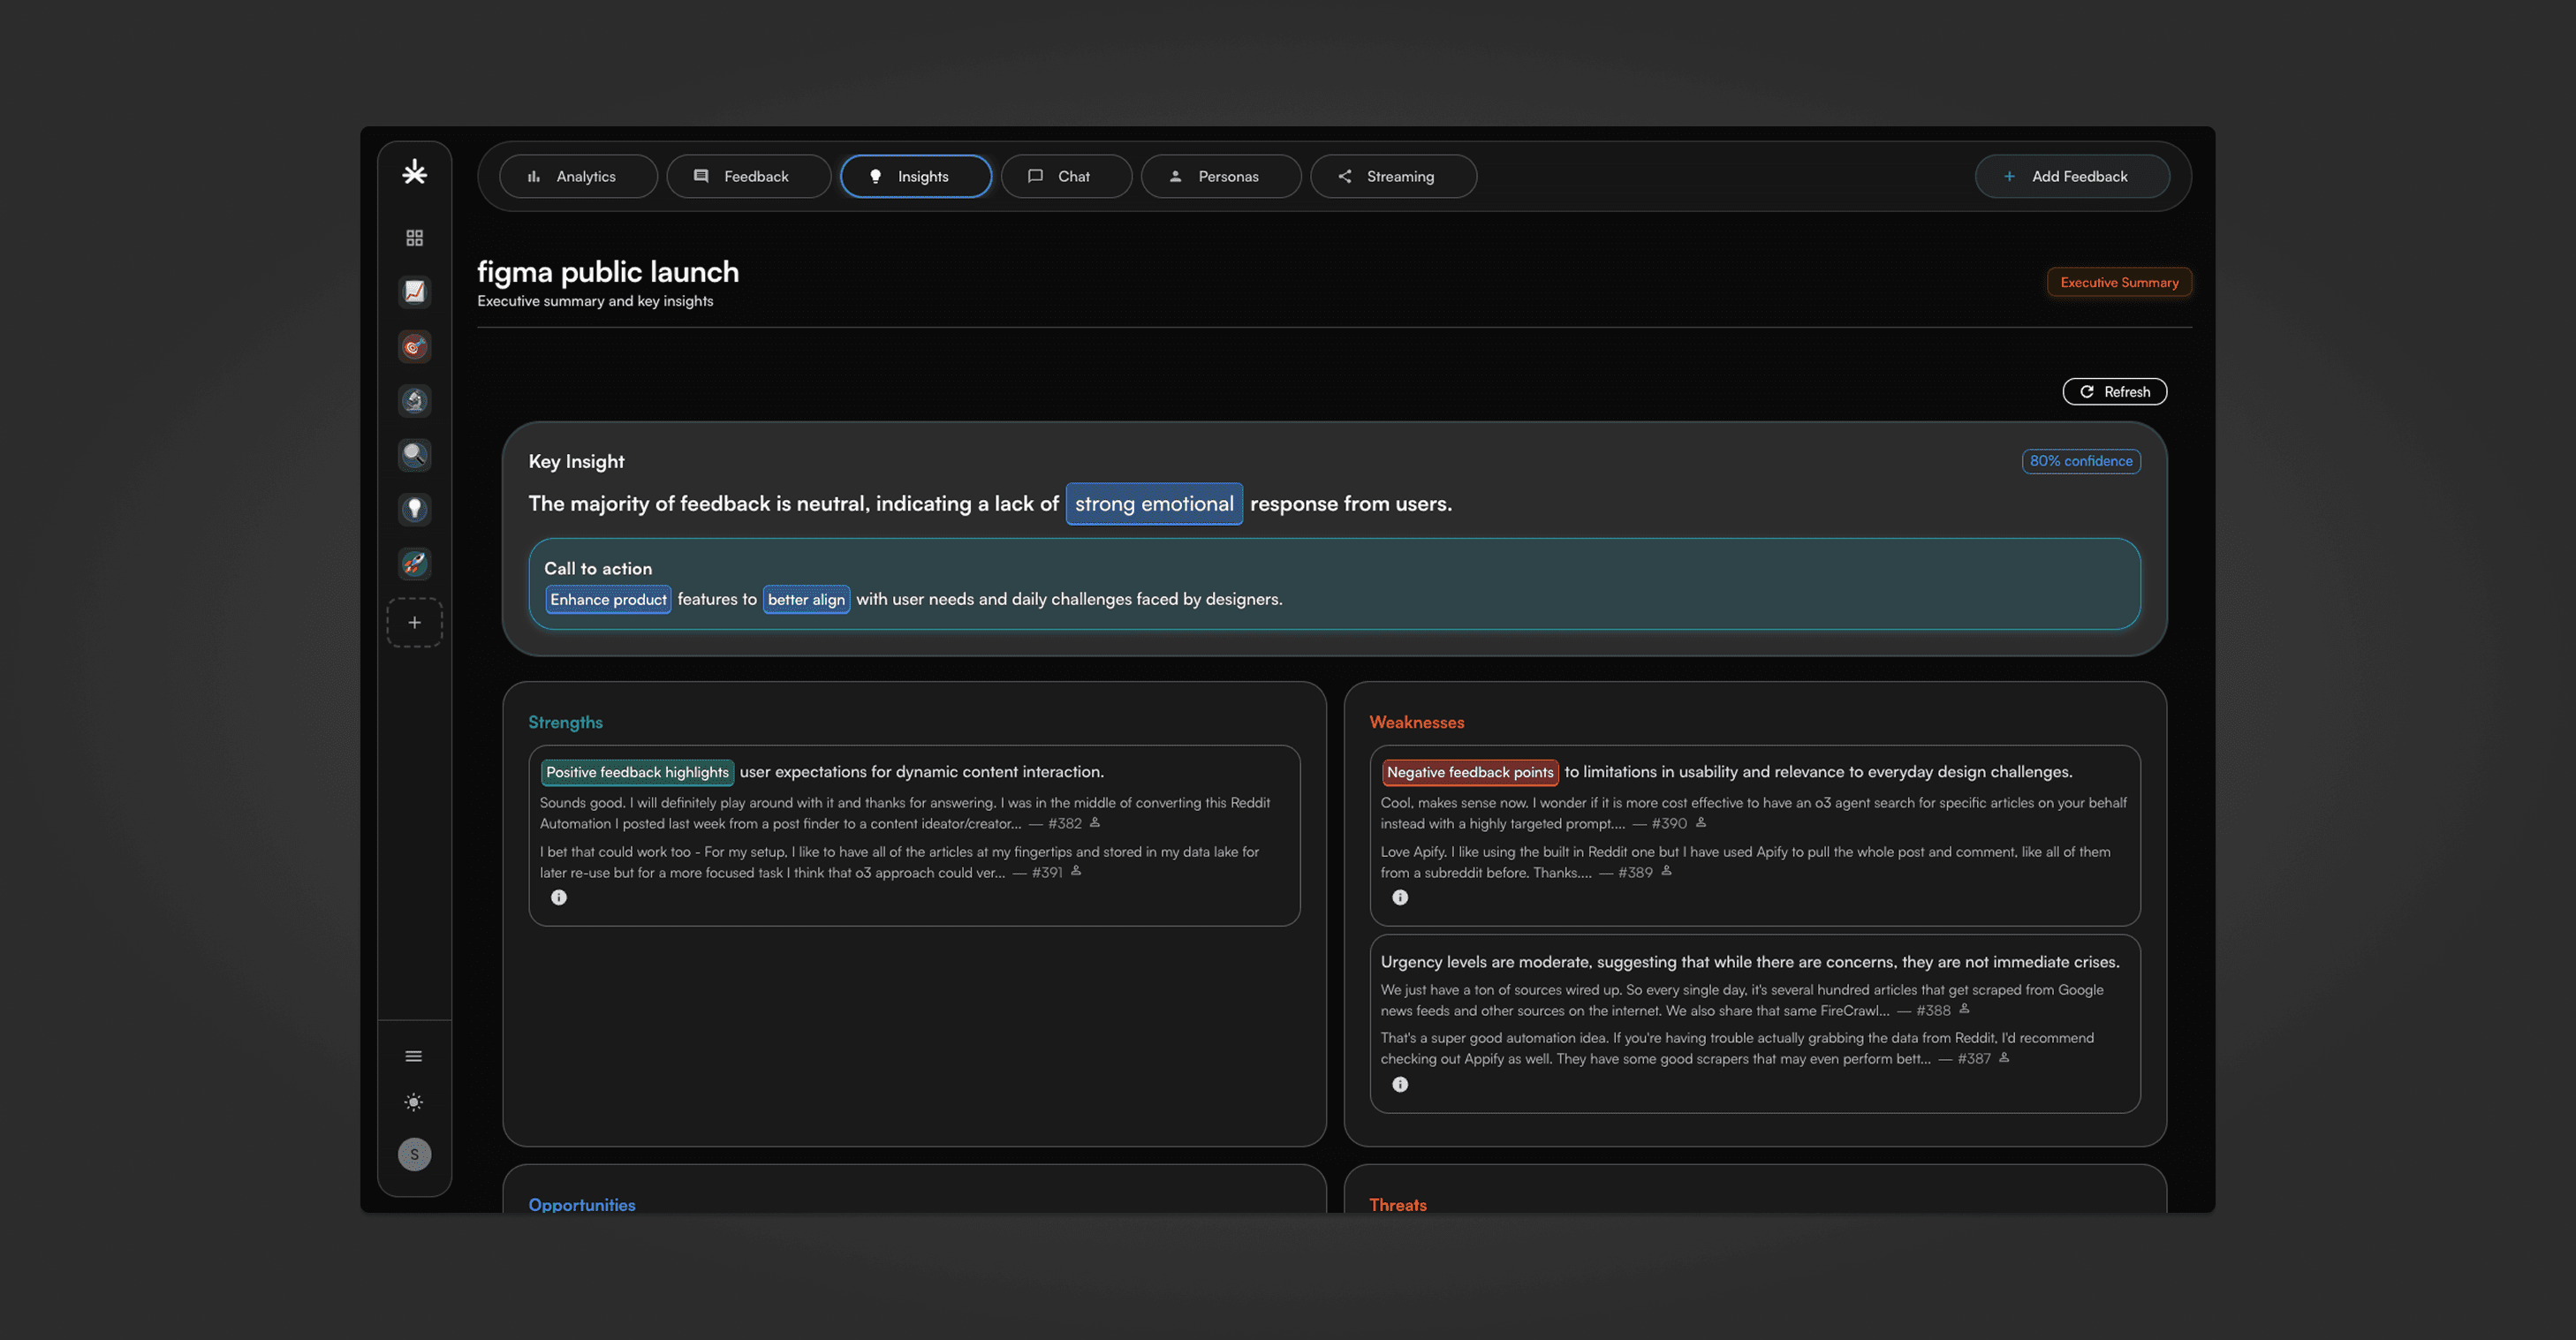Select the microscope project icon
2576x1340 pixels.
[x=414, y=401]
